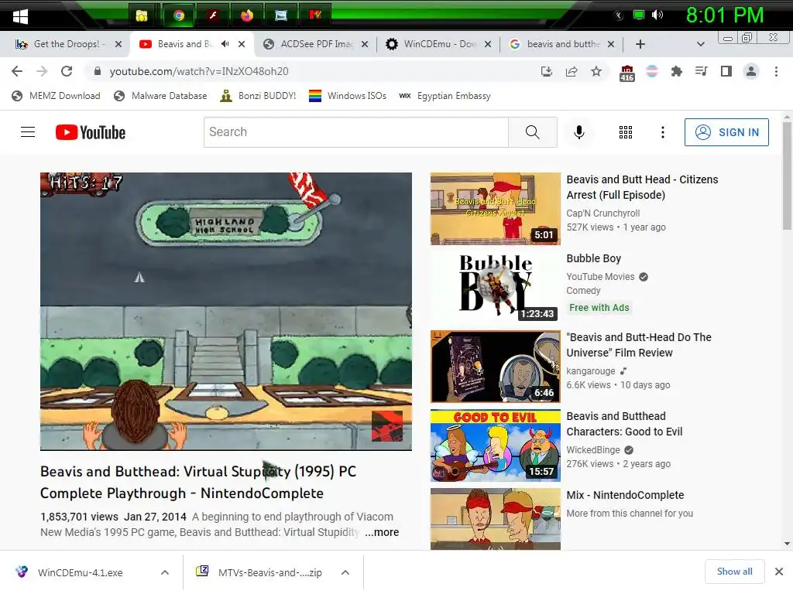
Task: Click the extension with the 416 badge
Action: pos(627,73)
